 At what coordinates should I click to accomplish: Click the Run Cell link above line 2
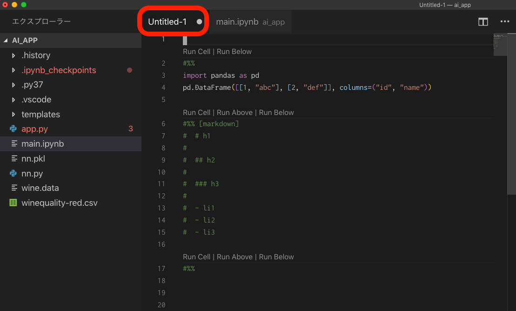(x=195, y=51)
